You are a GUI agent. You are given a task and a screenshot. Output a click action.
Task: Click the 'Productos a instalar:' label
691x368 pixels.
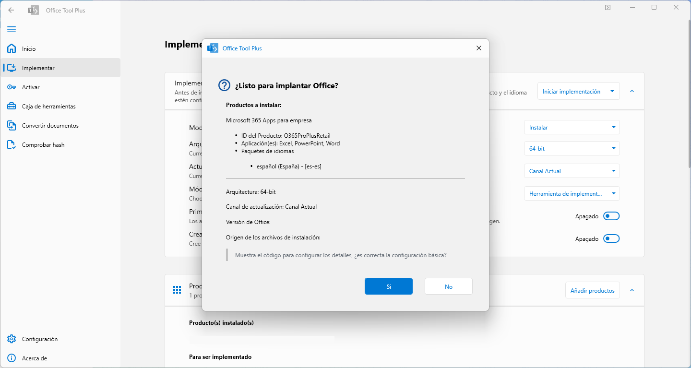(x=254, y=105)
